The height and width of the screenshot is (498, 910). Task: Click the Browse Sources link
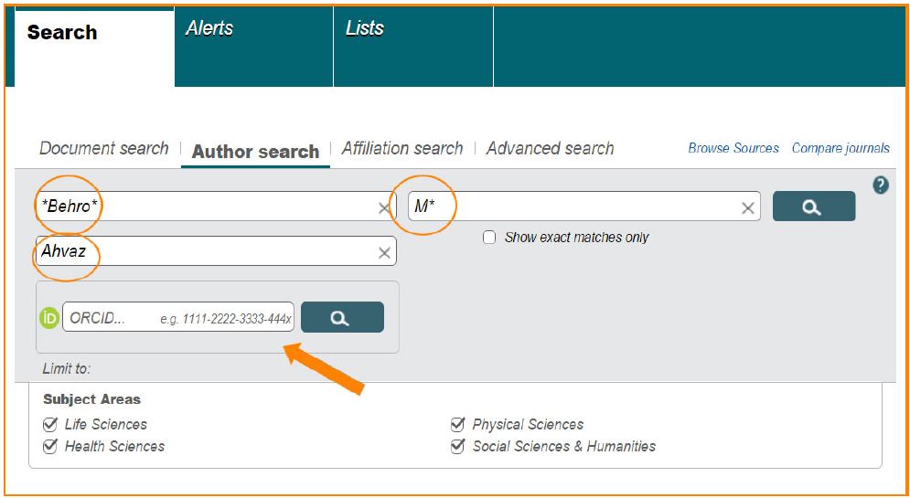[733, 148]
